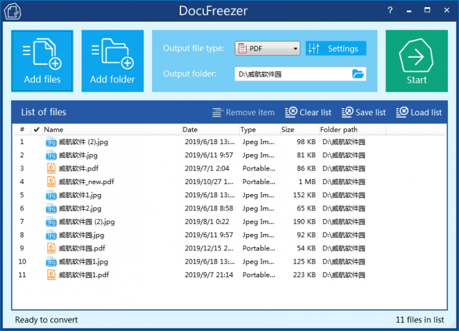
Task: Click the 1 MB size cell
Action: coord(307,182)
